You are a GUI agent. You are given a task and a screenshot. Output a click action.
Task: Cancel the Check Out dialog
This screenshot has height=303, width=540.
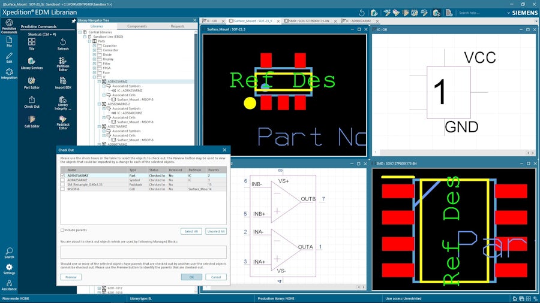[x=216, y=277]
